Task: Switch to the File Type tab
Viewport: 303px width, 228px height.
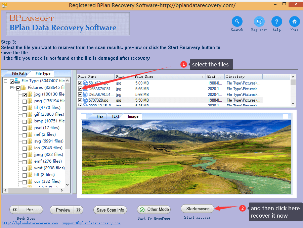Action: coord(43,73)
